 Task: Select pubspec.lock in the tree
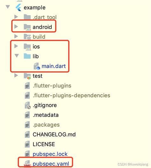click(x=50, y=154)
